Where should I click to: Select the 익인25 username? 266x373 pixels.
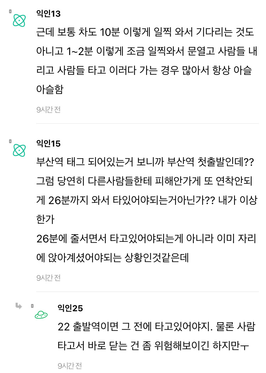pos(70,308)
